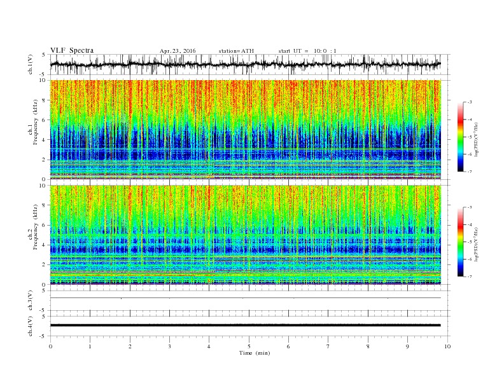504x389 pixels.
Task: Click the "5" voltage tick of ch.4 panel
Action: click(x=45, y=317)
